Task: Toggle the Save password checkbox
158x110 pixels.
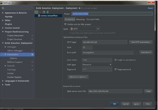Action: click(x=115, y=69)
